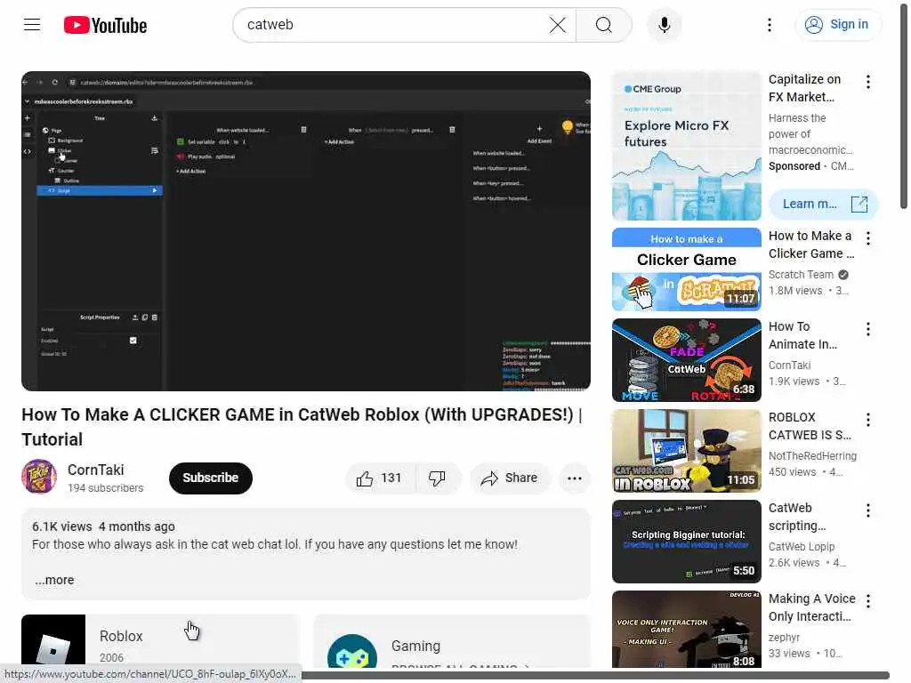
Task: Open How To Animate In CatWeb thumbnail
Action: (x=686, y=360)
